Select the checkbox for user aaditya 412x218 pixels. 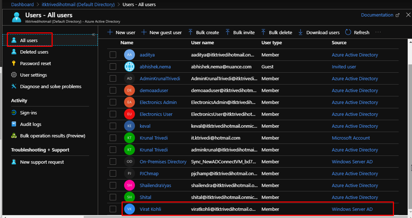113,55
